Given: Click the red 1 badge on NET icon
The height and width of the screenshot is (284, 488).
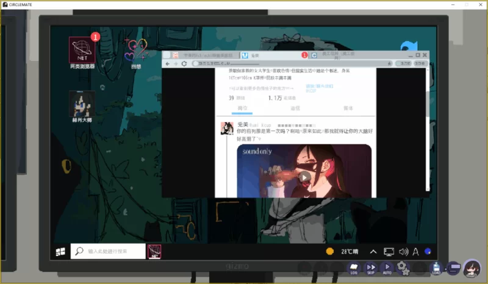Looking at the screenshot, I should (95, 37).
